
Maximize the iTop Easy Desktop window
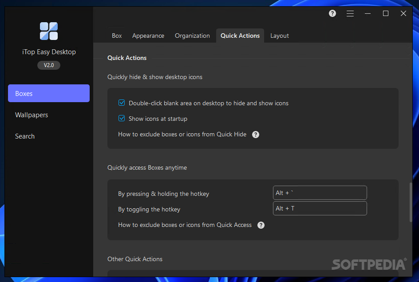click(x=386, y=13)
